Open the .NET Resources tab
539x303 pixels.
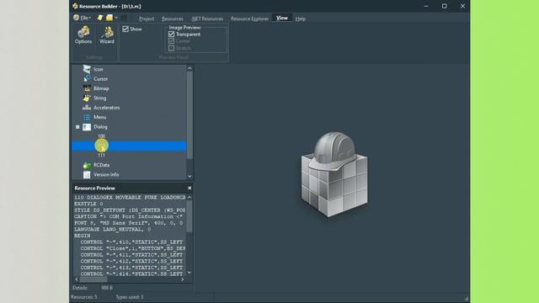coord(207,19)
